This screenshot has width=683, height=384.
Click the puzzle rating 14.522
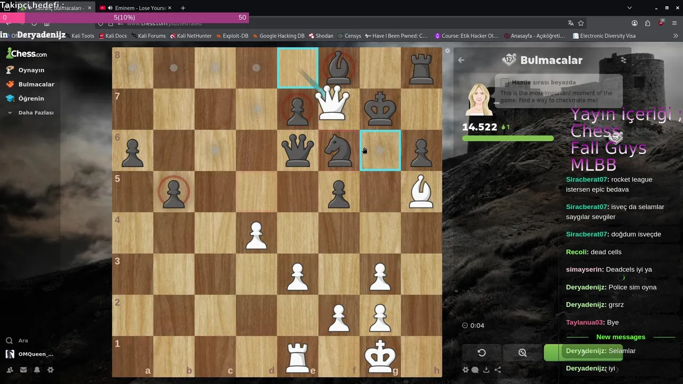point(480,127)
